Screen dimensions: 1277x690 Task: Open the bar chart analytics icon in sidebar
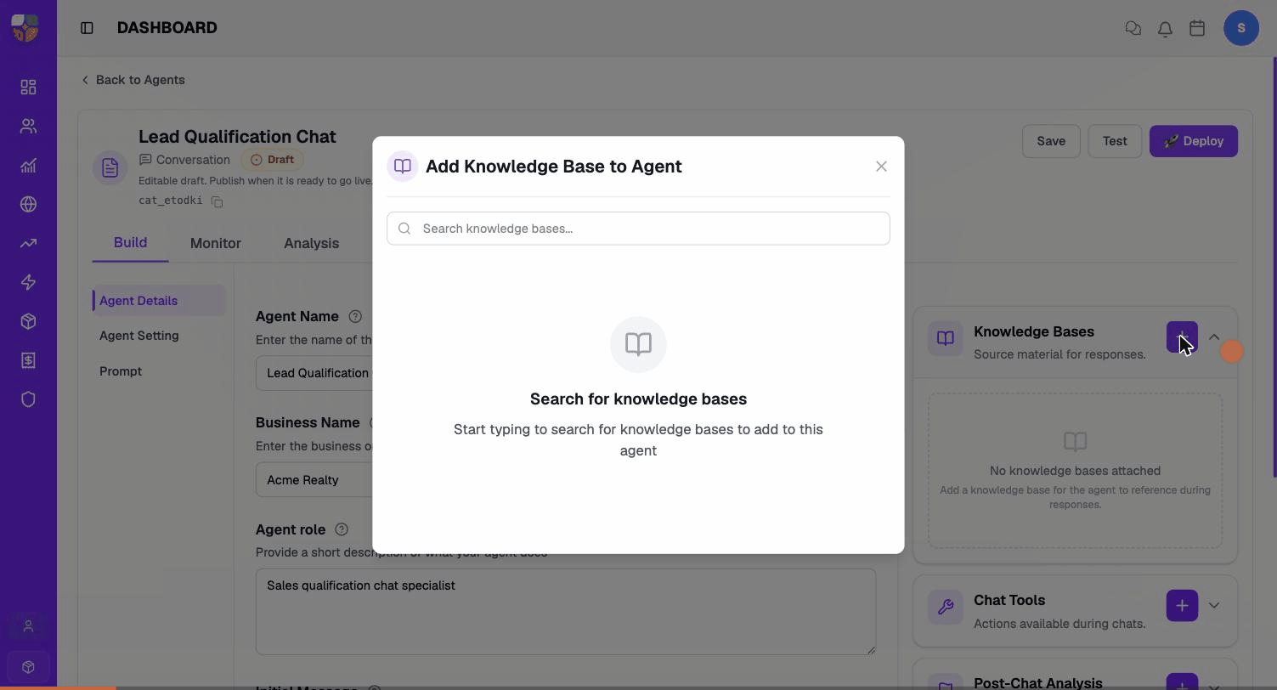(28, 166)
